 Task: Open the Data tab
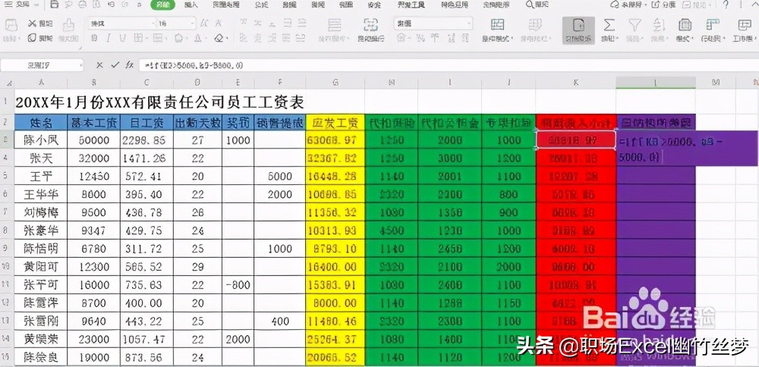pyautogui.click(x=290, y=5)
